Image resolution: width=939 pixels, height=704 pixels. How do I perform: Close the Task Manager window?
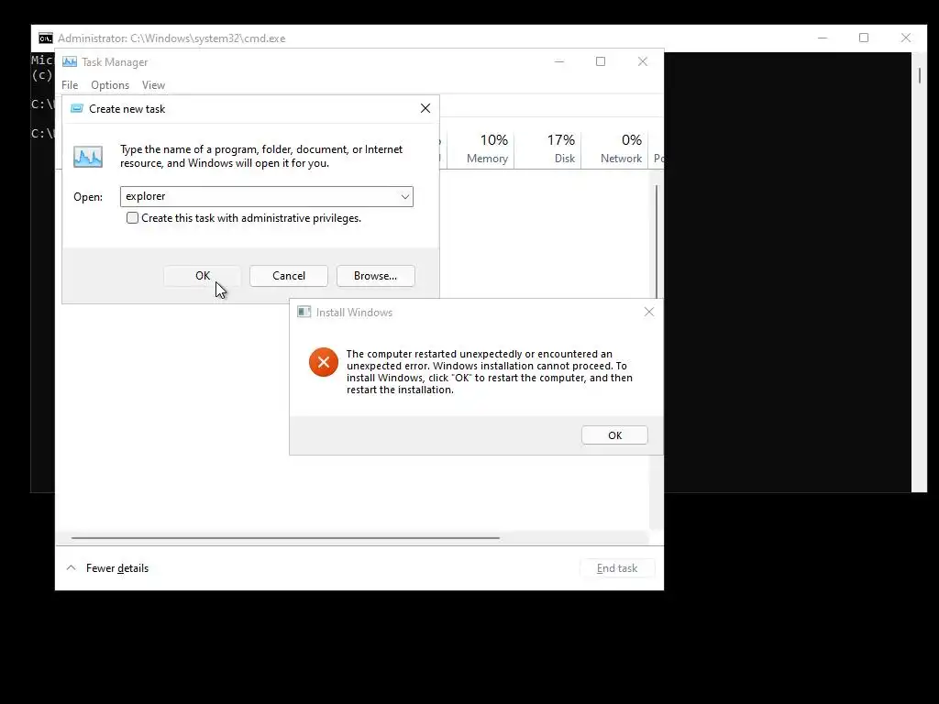tap(643, 61)
